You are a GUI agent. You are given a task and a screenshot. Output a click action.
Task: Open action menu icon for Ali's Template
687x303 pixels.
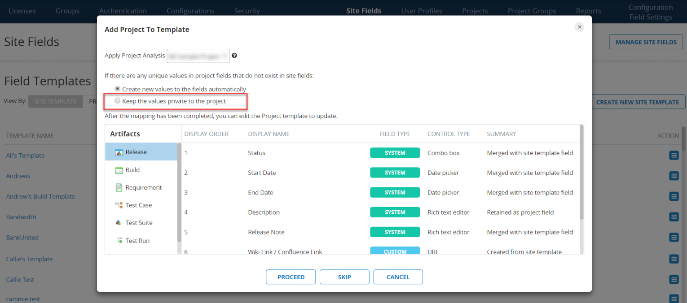click(674, 156)
